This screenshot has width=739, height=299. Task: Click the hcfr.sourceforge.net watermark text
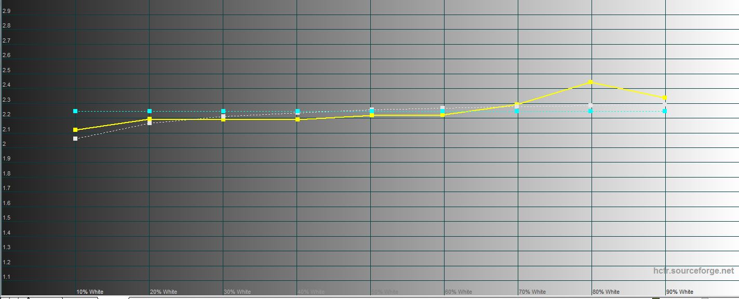pyautogui.click(x=693, y=271)
